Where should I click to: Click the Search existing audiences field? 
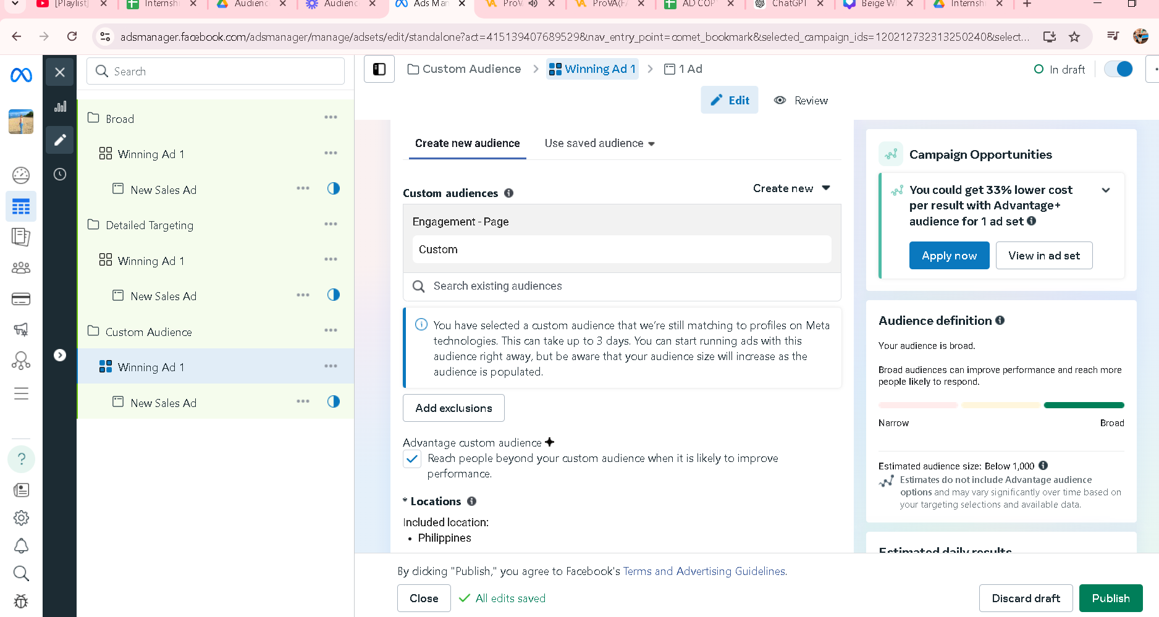click(622, 286)
